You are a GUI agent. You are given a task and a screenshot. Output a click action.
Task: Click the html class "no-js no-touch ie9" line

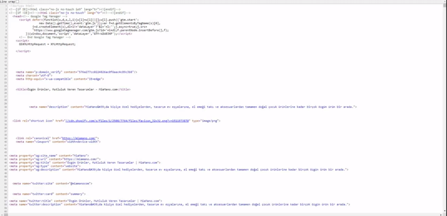(x=65, y=9)
